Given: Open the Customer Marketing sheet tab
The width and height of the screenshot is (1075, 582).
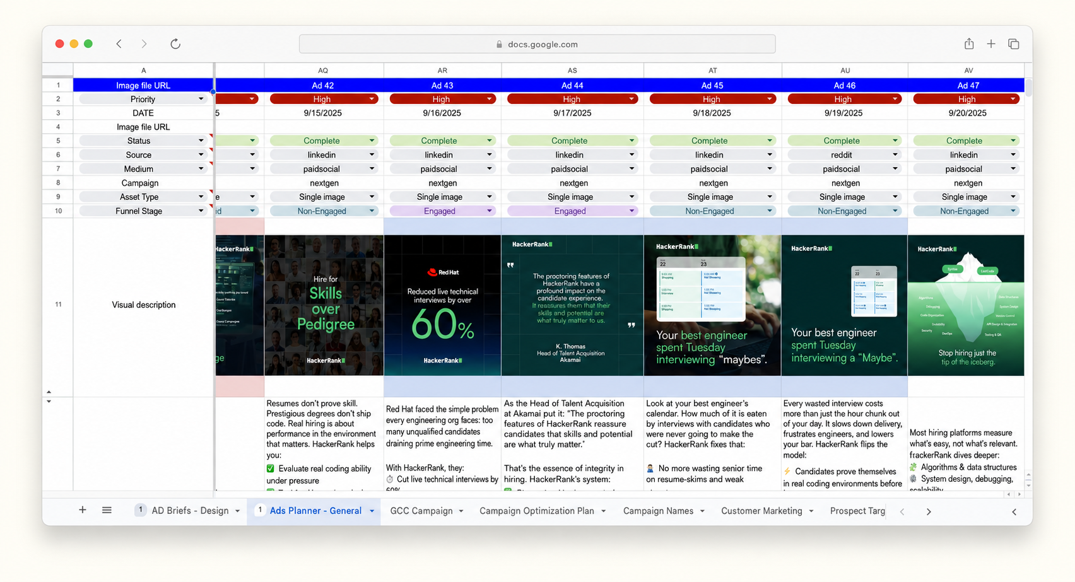Looking at the screenshot, I should click(x=761, y=511).
